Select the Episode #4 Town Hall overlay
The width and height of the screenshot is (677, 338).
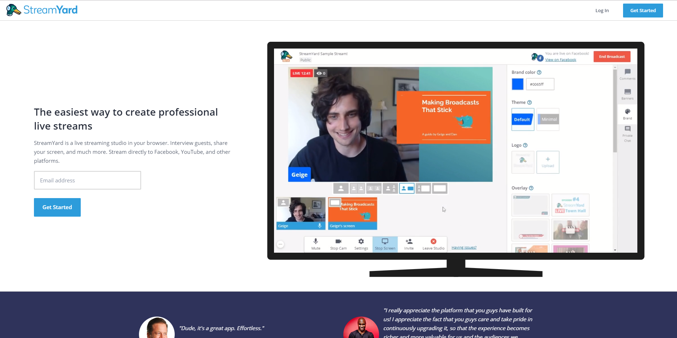[570, 205]
